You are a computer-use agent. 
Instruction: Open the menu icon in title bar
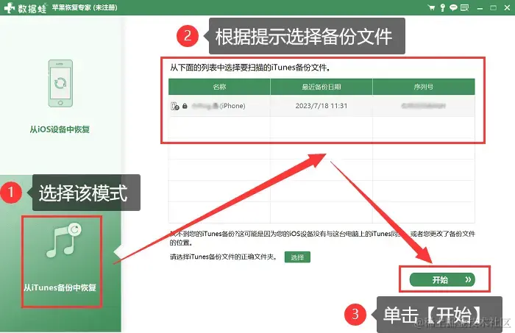coord(464,7)
